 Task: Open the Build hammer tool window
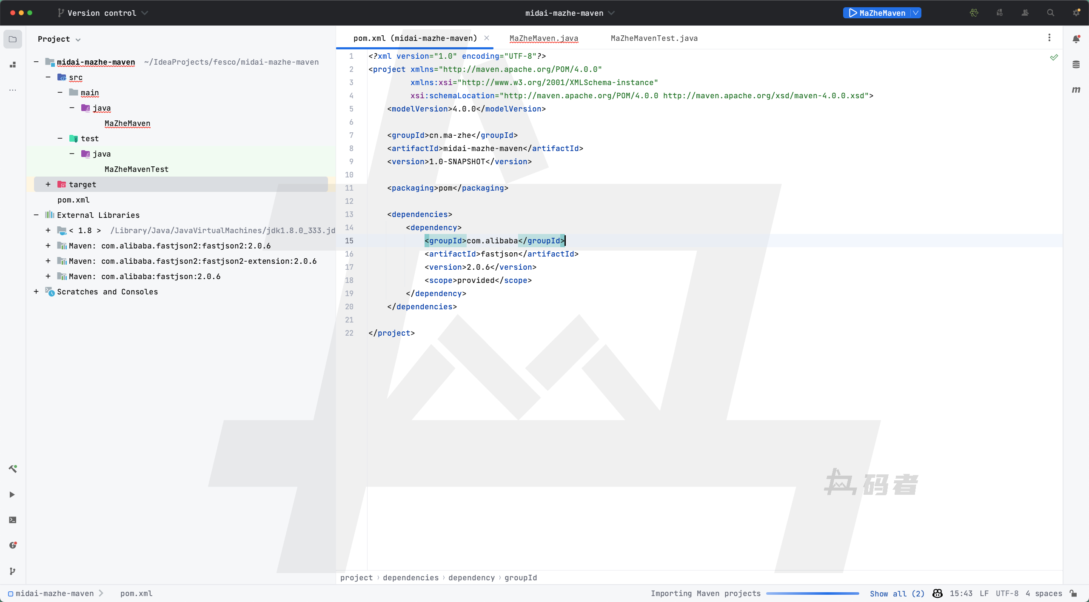pos(13,469)
